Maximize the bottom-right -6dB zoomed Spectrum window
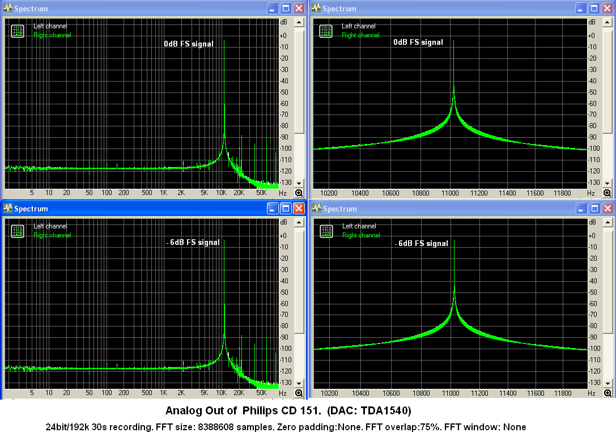The height and width of the screenshot is (441, 616). click(595, 209)
